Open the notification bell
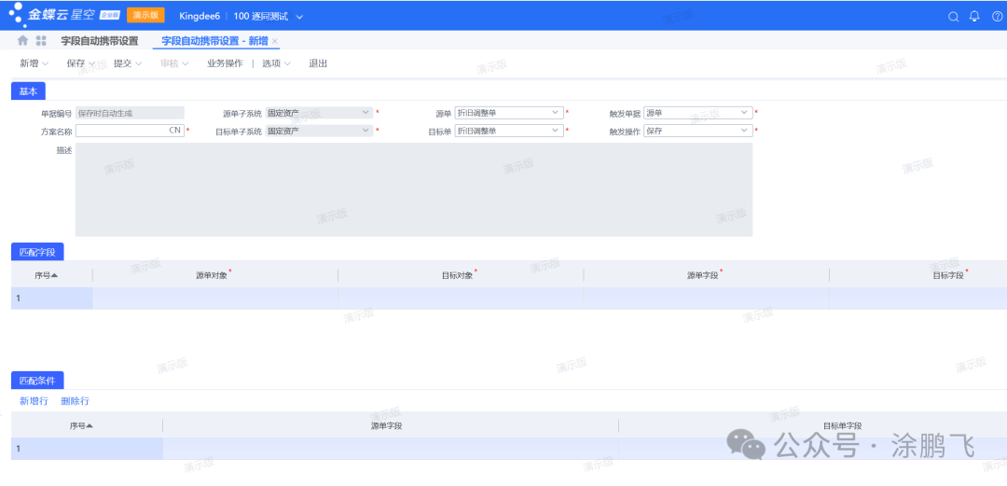The image size is (1007, 486). pos(974,16)
